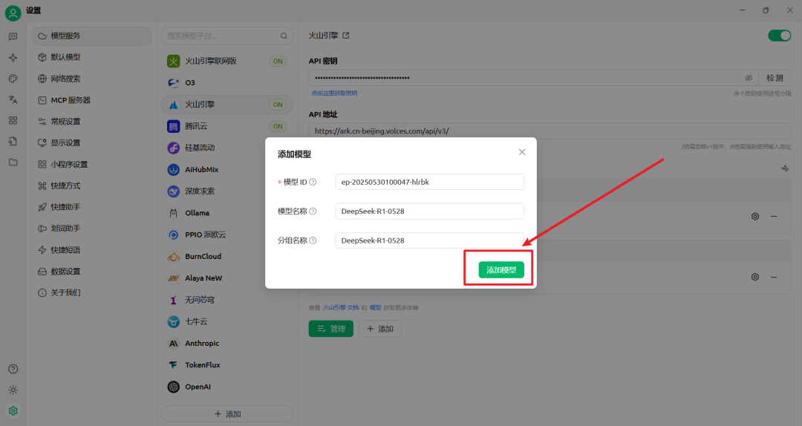Toggle API key visibility eye icon

click(x=749, y=78)
